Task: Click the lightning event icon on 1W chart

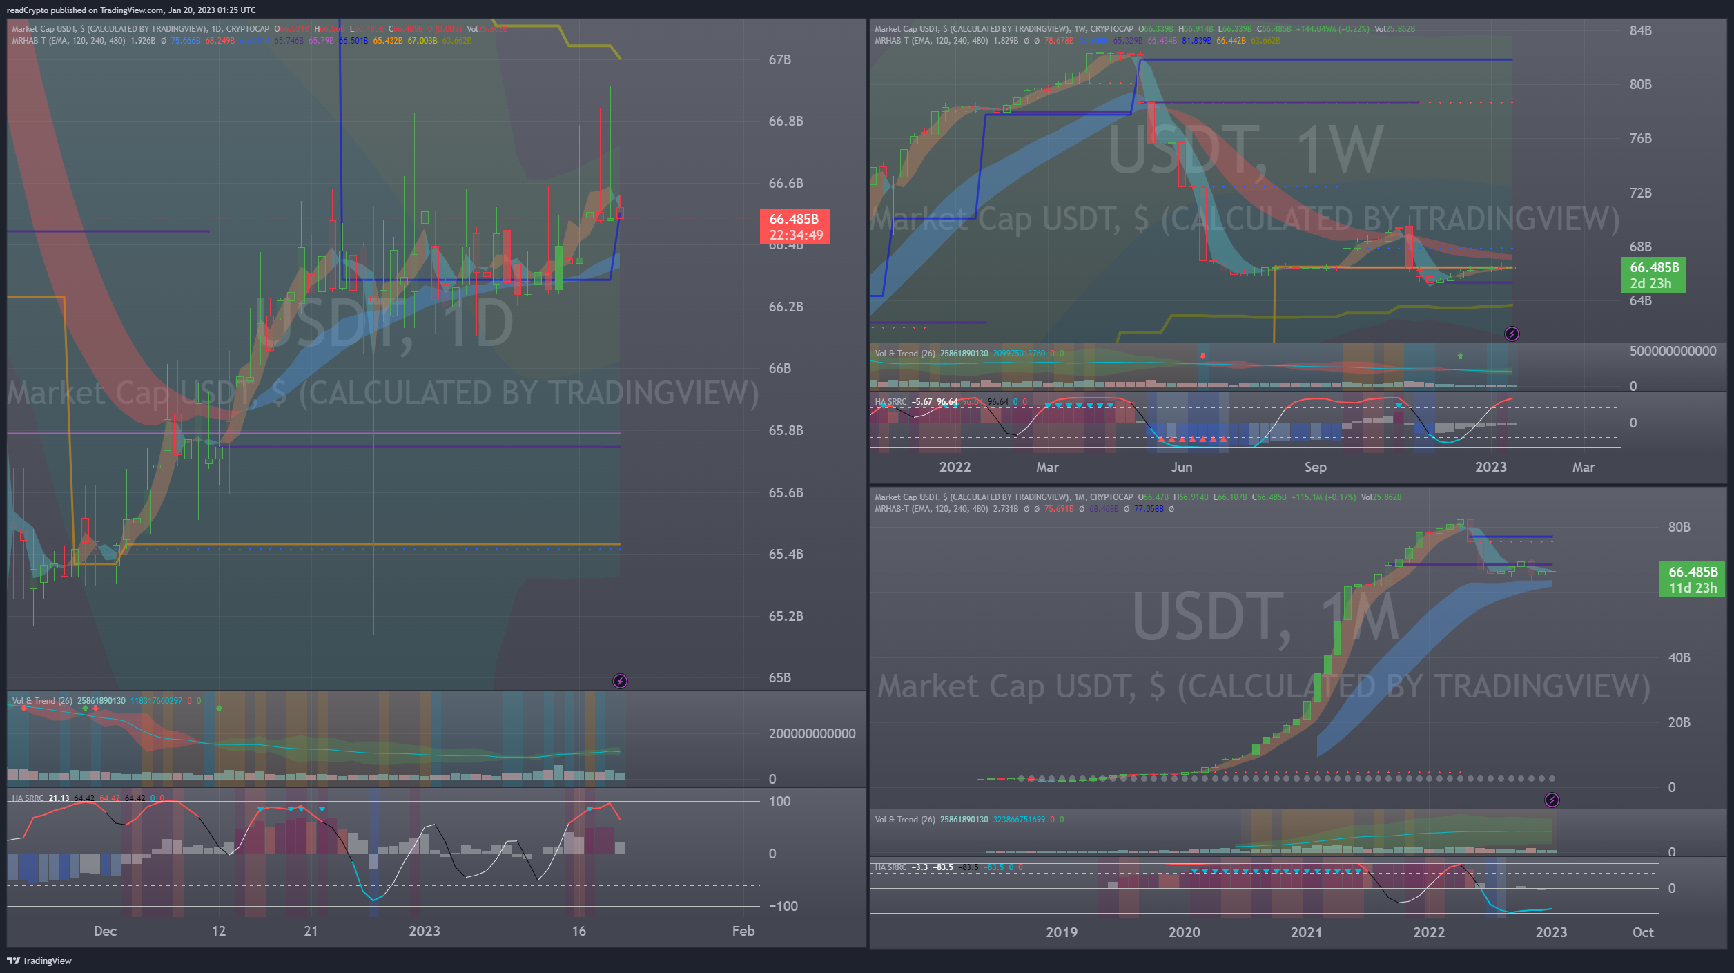Action: [x=1512, y=334]
